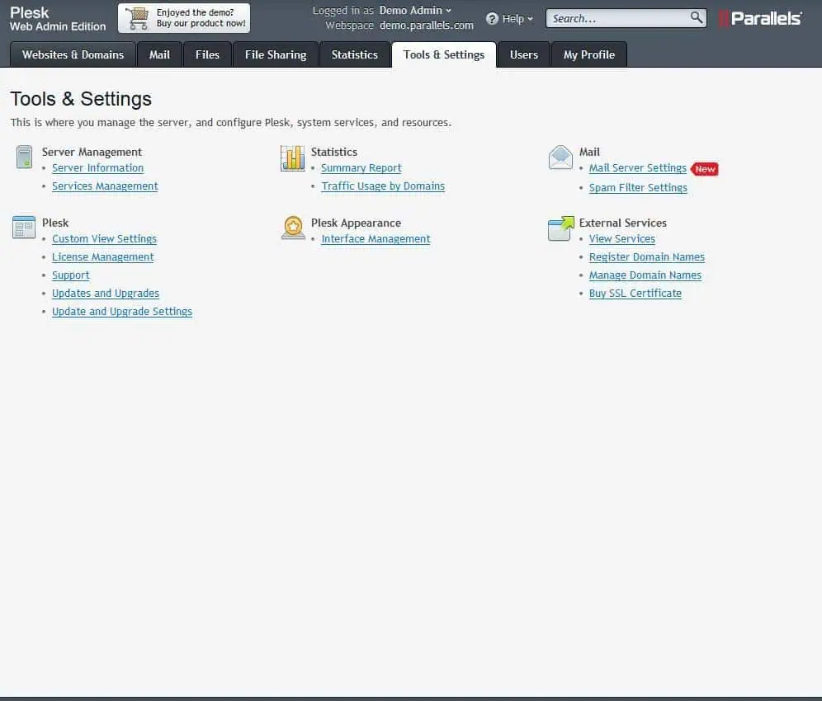Click the External Services arrow icon

560,228
